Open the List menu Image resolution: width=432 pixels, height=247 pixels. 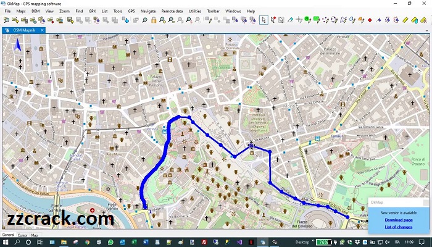point(104,11)
